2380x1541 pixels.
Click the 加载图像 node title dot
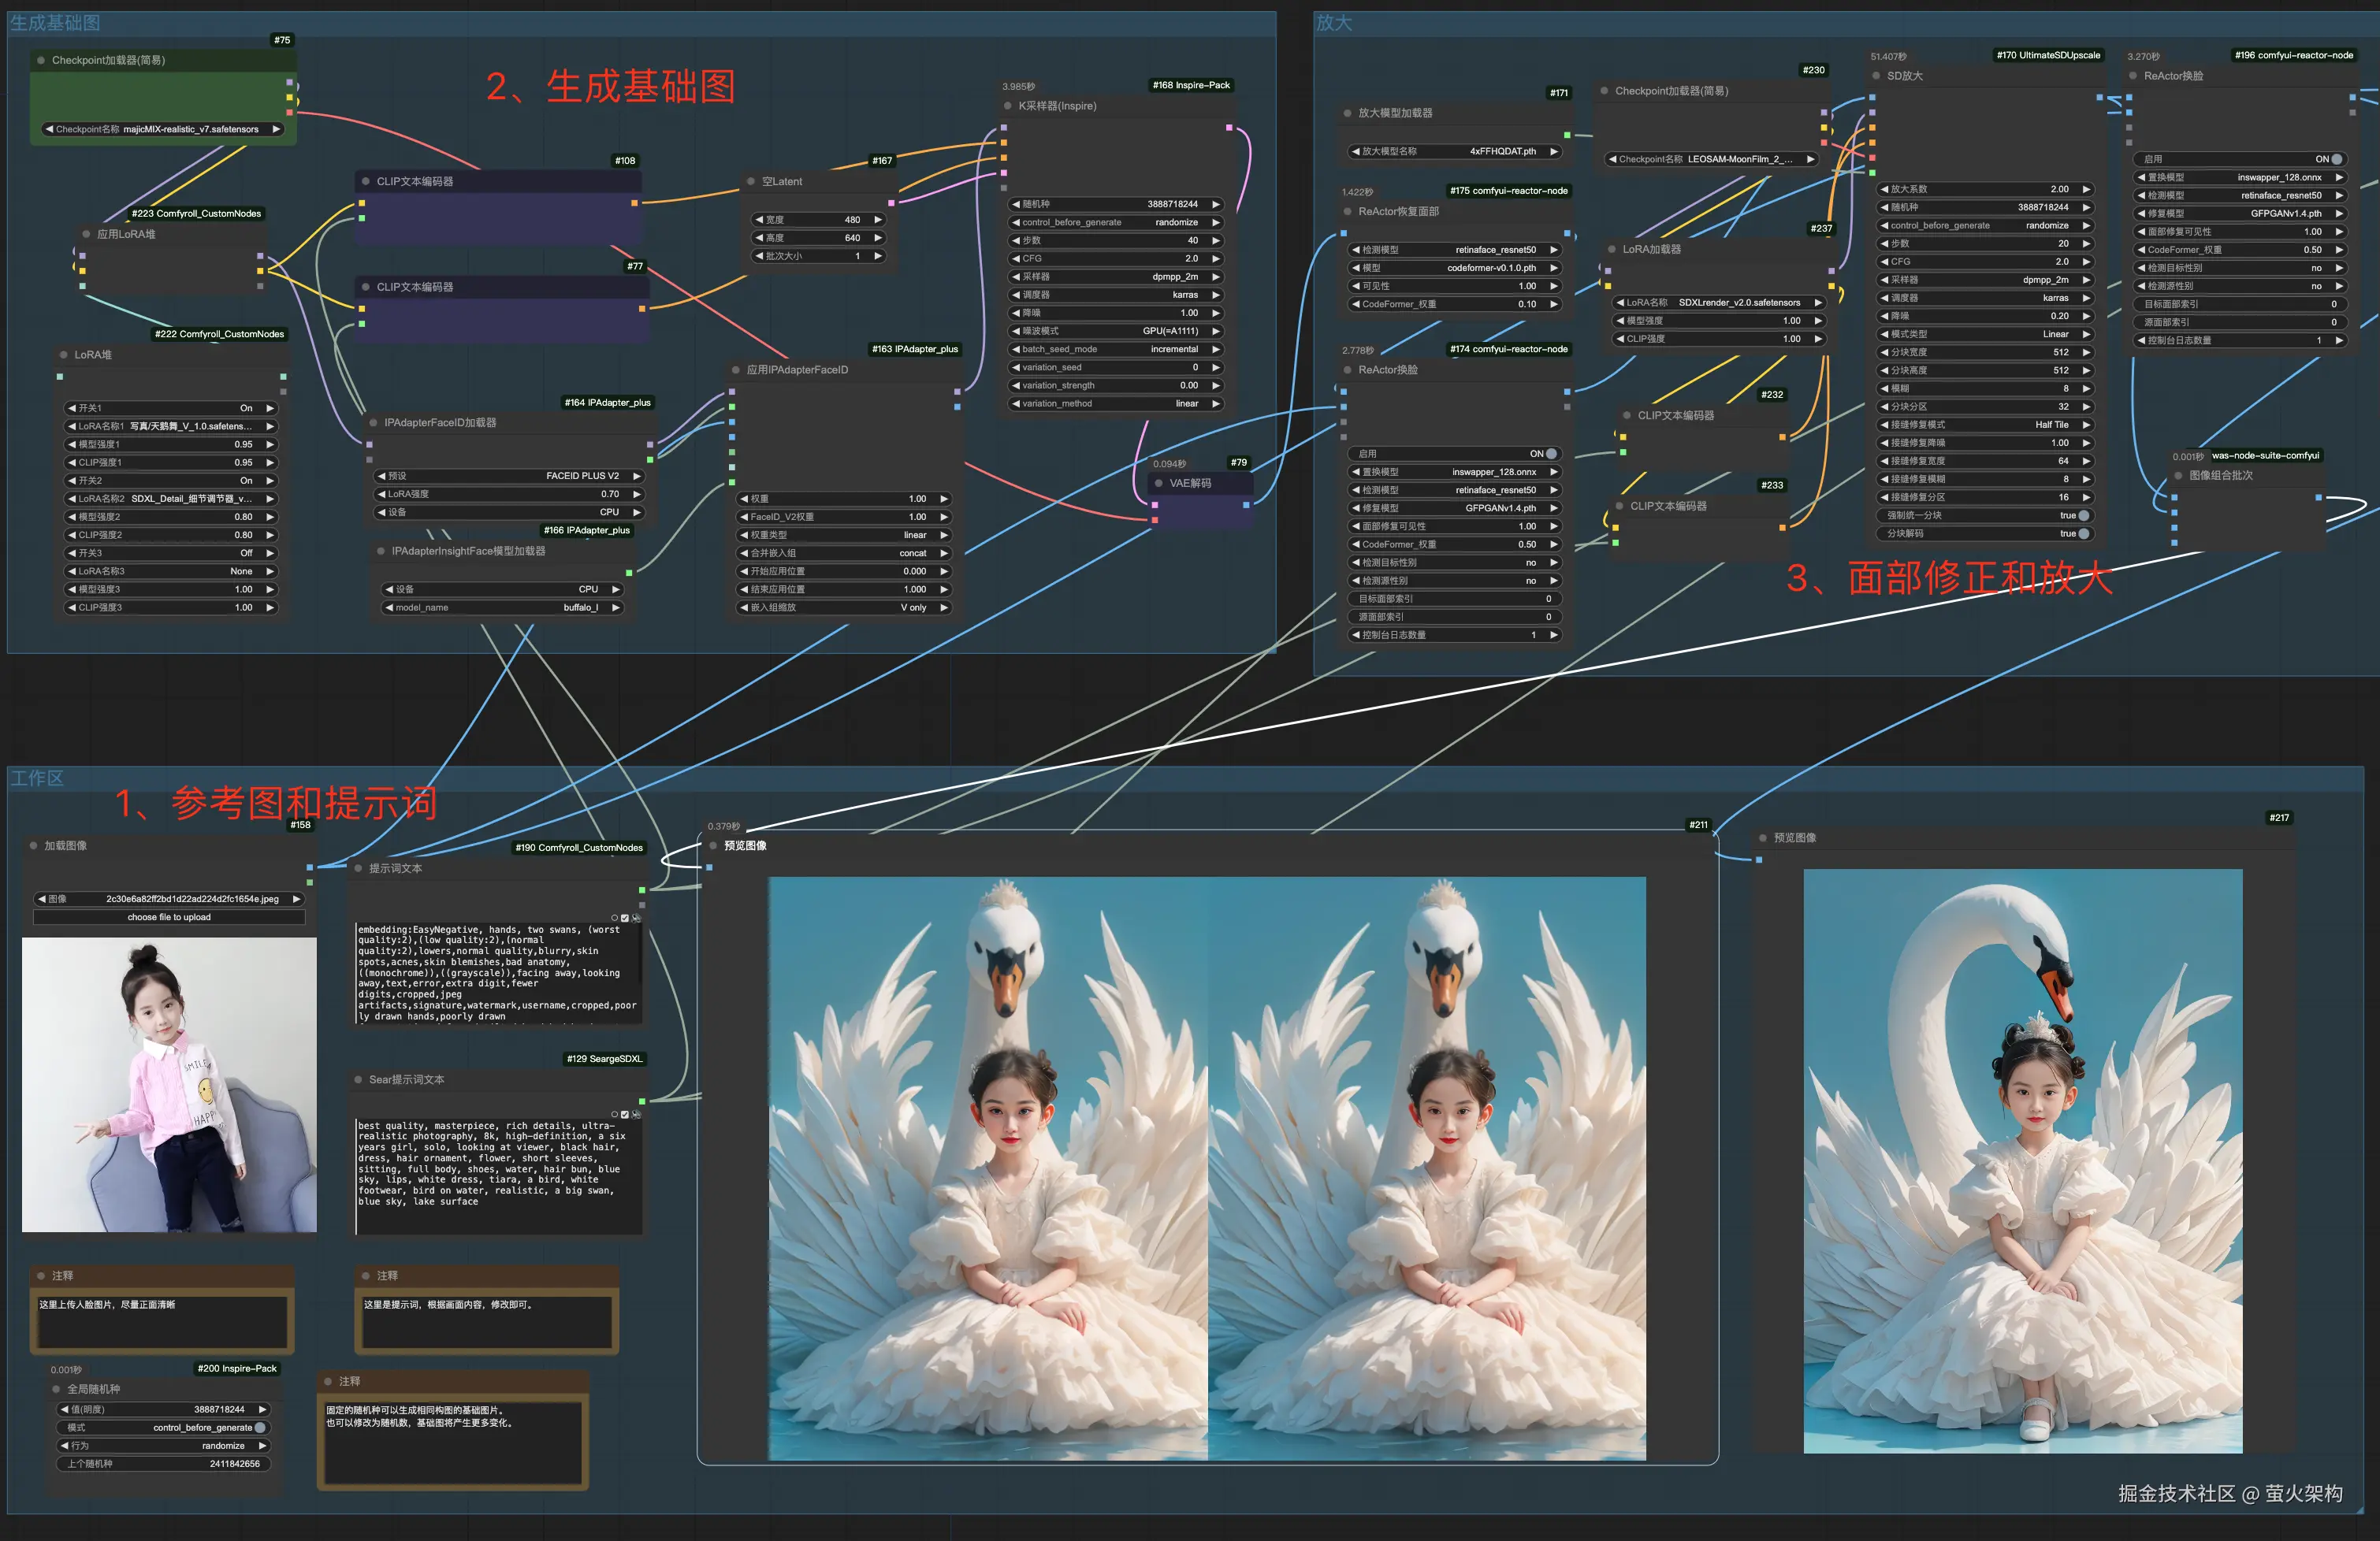34,846
